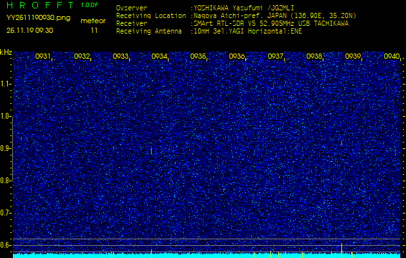Click the meteor count value 11
The width and height of the screenshot is (406, 258).
point(94,30)
